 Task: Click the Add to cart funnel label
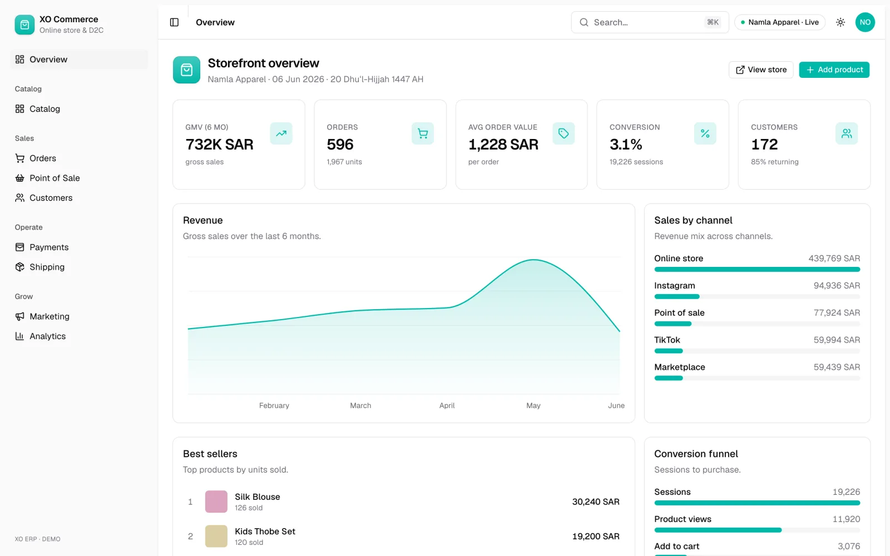[x=677, y=547]
